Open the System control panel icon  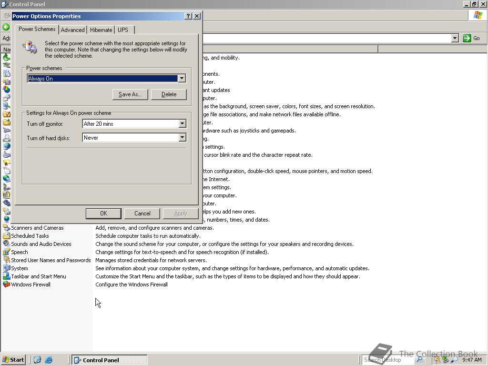click(6, 268)
